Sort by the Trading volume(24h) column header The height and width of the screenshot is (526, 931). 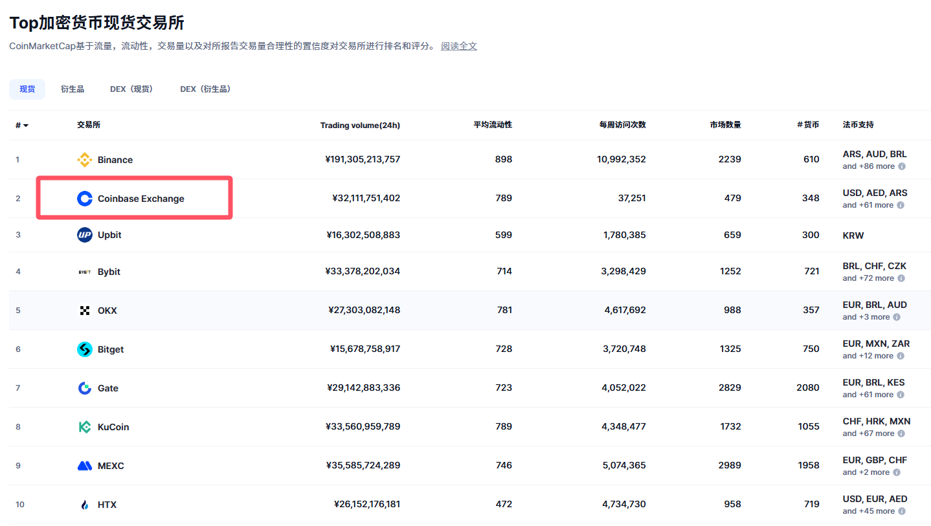pos(360,125)
